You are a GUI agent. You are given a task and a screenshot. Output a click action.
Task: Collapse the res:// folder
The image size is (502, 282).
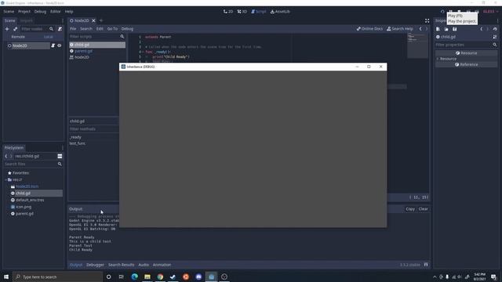(6, 179)
